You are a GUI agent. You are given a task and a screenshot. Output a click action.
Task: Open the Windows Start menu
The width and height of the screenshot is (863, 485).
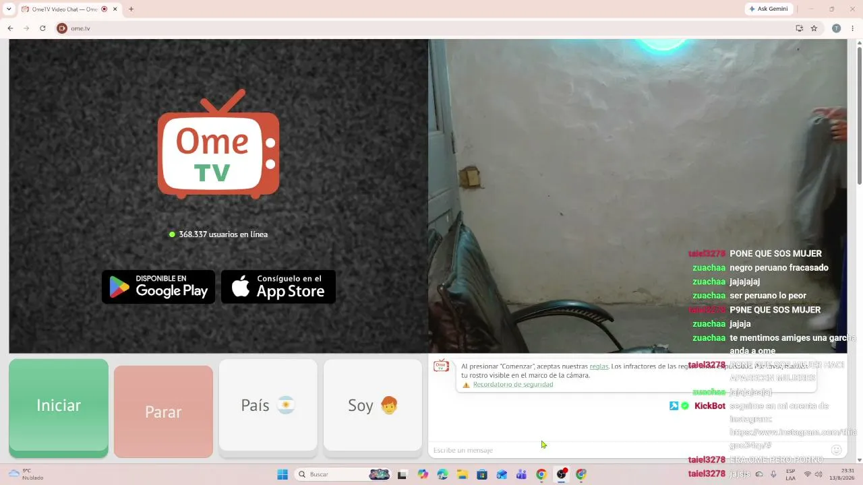point(282,474)
